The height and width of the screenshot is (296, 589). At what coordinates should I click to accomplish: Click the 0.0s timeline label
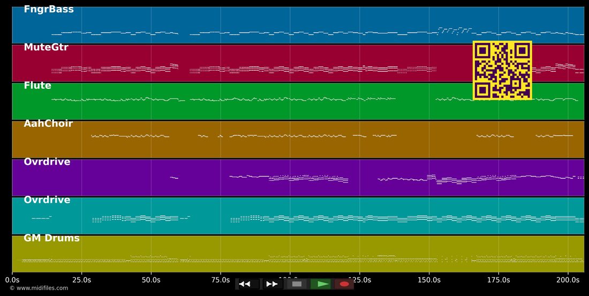[x=12, y=280]
